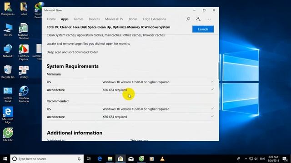291x163 pixels.
Task: Open the People icon in system tray
Action: 238,159
